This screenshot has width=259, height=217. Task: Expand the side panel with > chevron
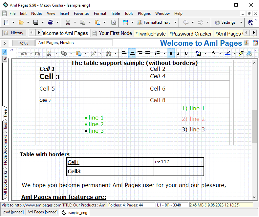[5, 43]
